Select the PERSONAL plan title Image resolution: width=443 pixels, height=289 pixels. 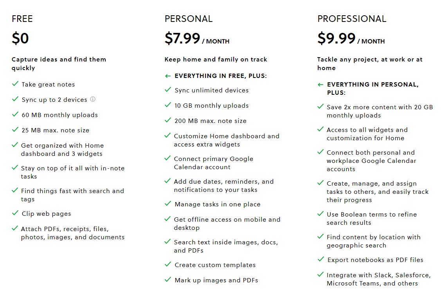(x=188, y=19)
